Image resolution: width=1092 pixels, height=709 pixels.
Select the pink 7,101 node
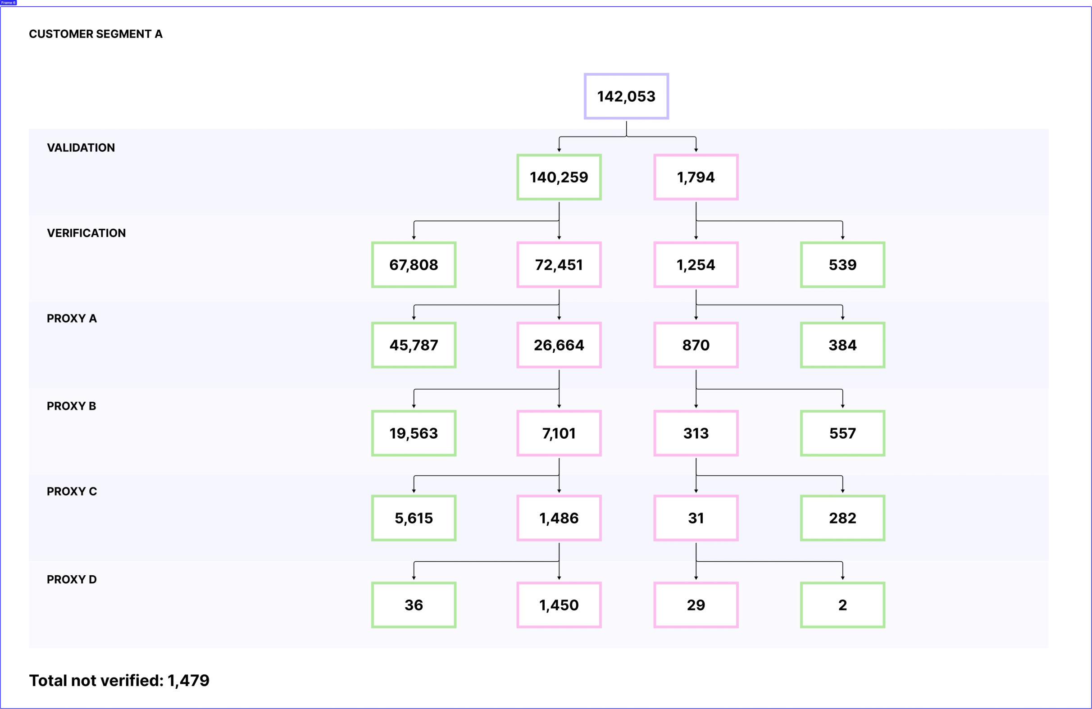[x=558, y=433]
